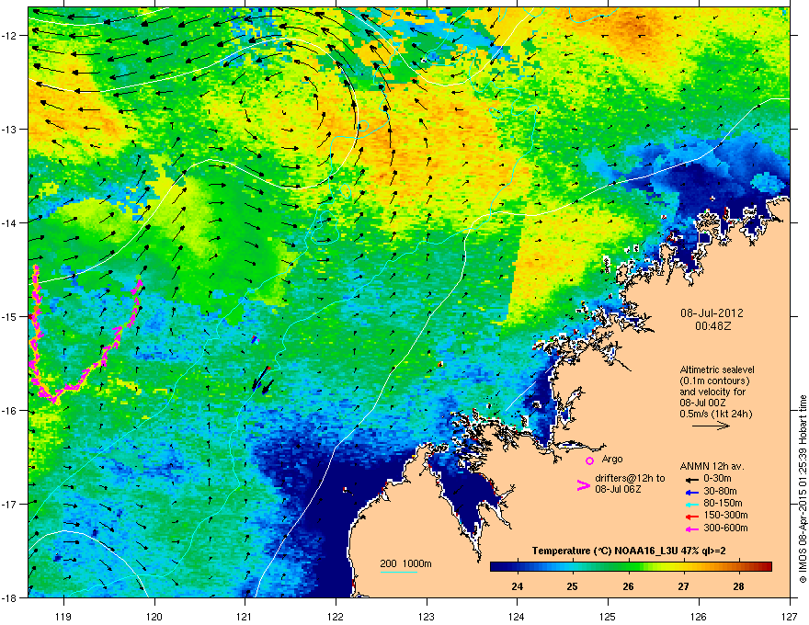Click the '300-600m' depth label
Image resolution: width=809 pixels, height=625 pixels.
click(725, 528)
